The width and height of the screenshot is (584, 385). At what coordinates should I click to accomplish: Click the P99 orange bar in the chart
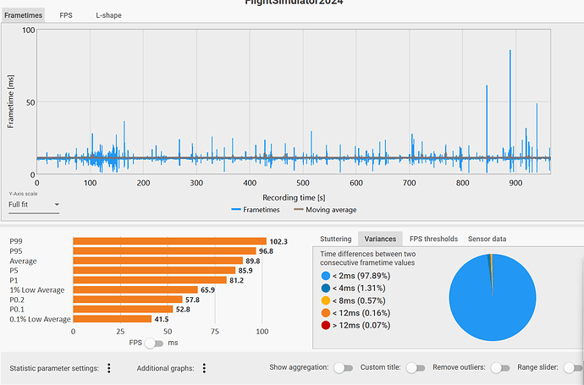point(168,241)
